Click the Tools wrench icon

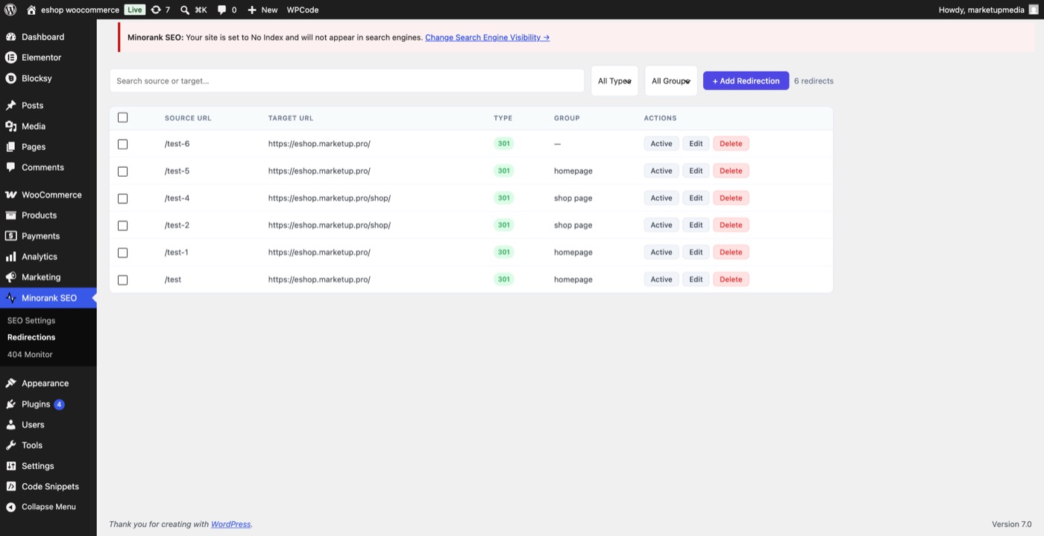(10, 445)
